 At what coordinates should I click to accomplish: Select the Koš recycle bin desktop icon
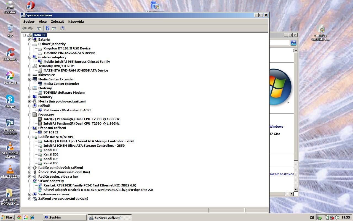coord(10,30)
